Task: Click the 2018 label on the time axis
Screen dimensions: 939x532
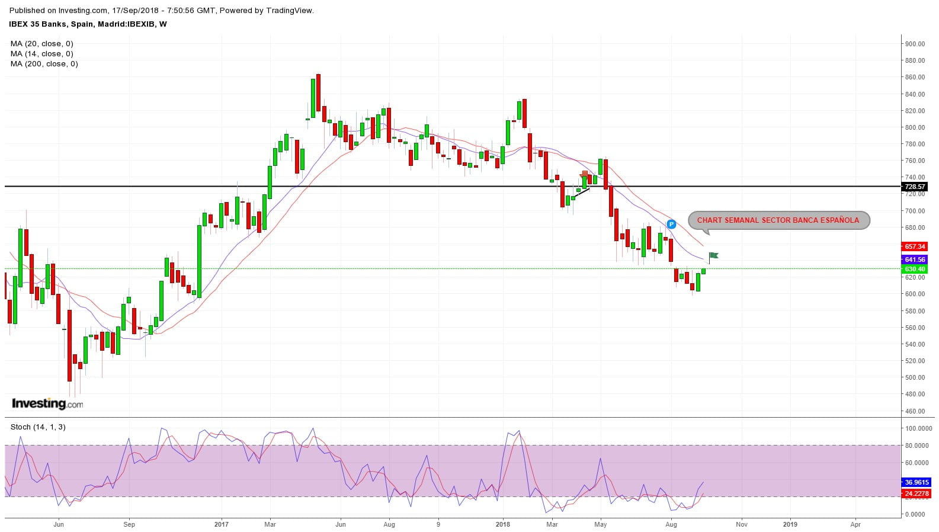Action: [x=502, y=524]
